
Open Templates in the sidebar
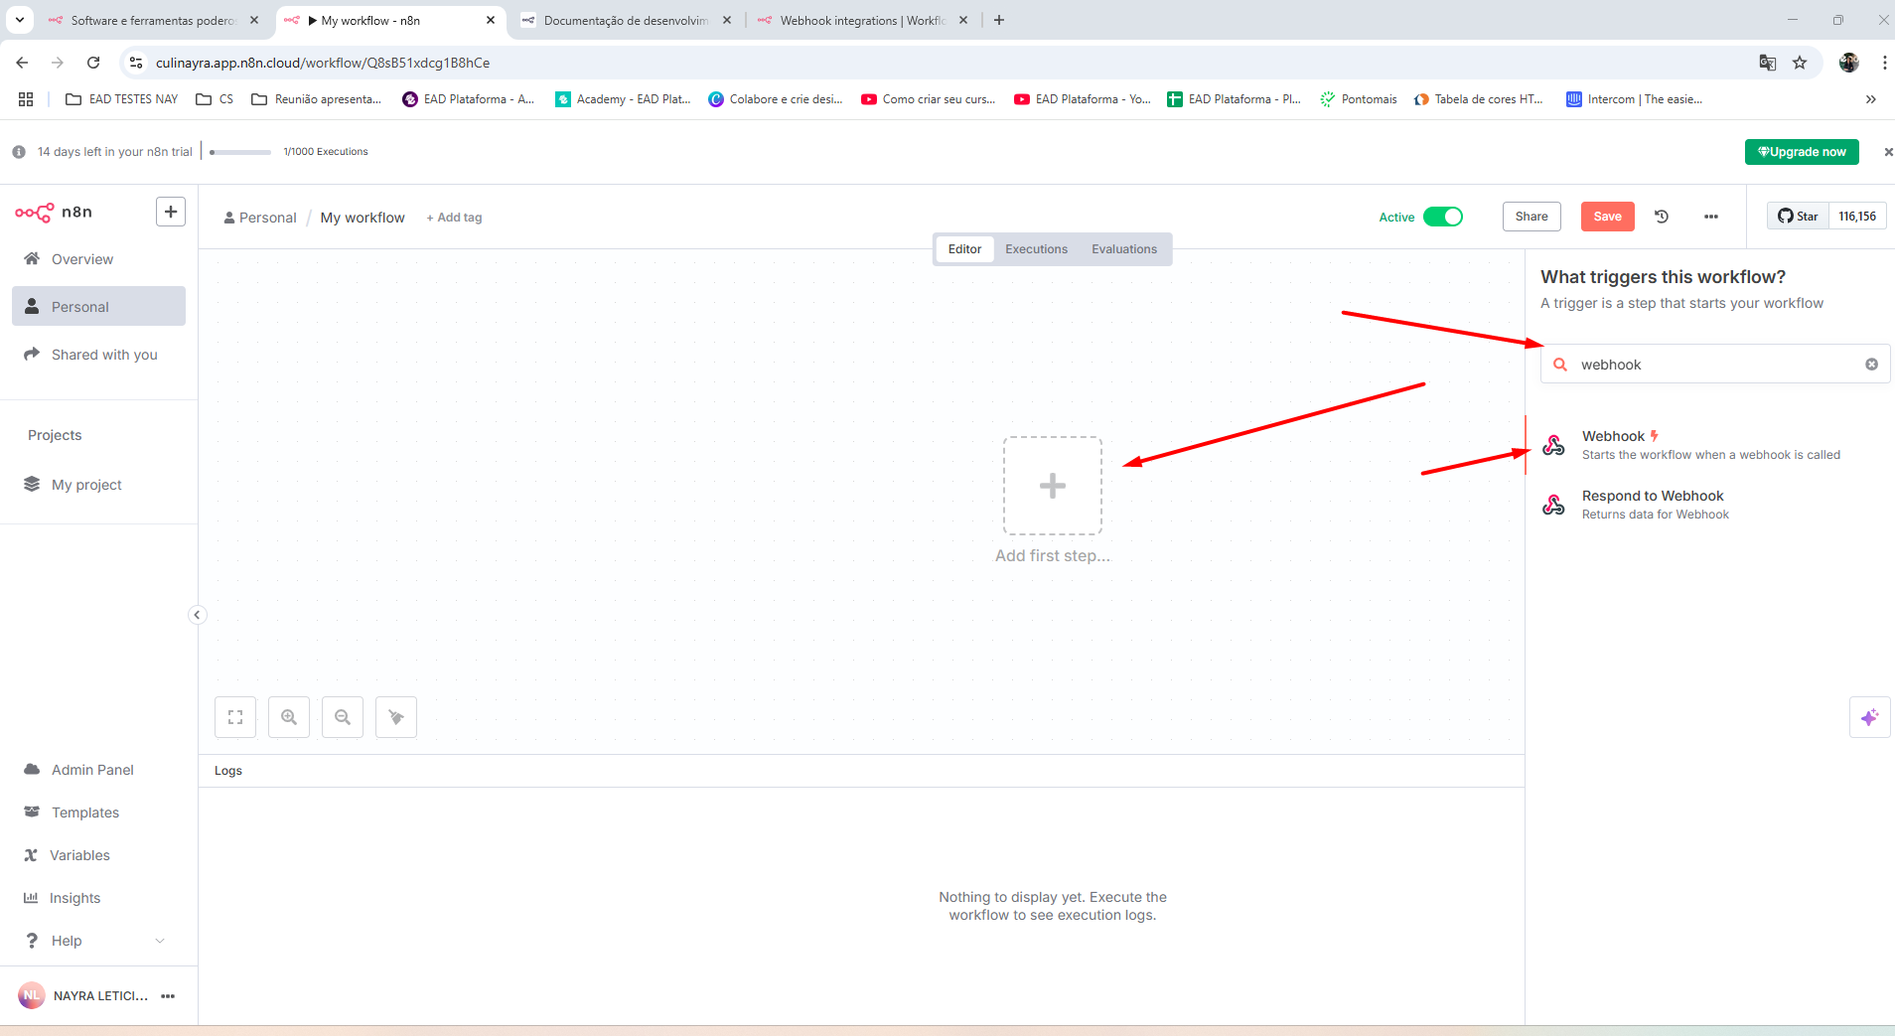98,813
